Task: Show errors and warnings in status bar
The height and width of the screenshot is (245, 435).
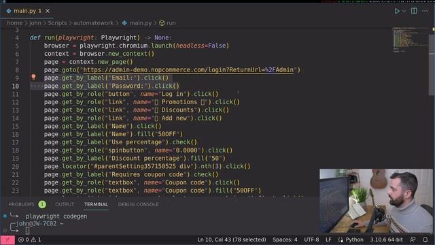Action: (29, 240)
